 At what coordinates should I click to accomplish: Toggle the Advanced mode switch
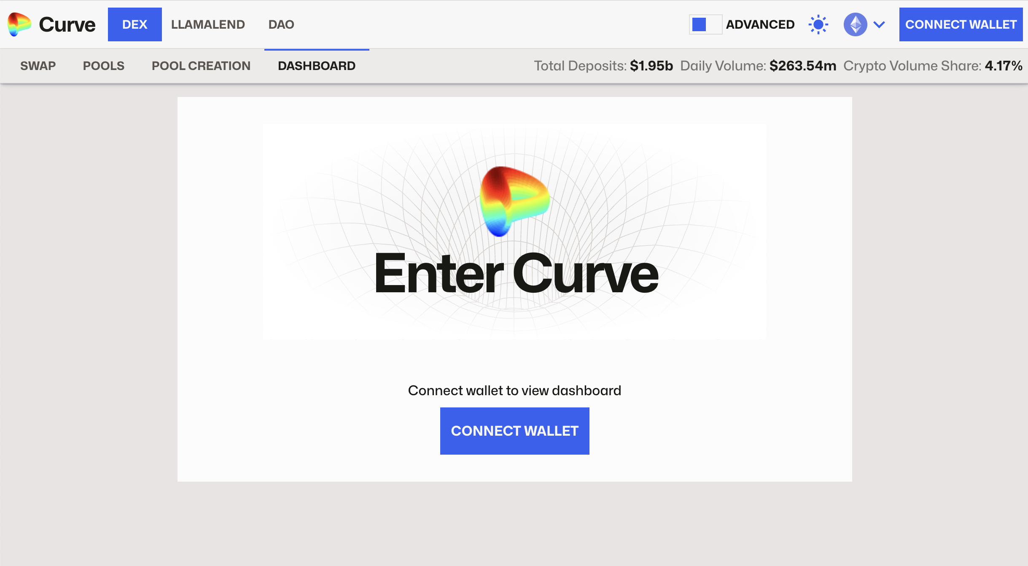click(705, 24)
